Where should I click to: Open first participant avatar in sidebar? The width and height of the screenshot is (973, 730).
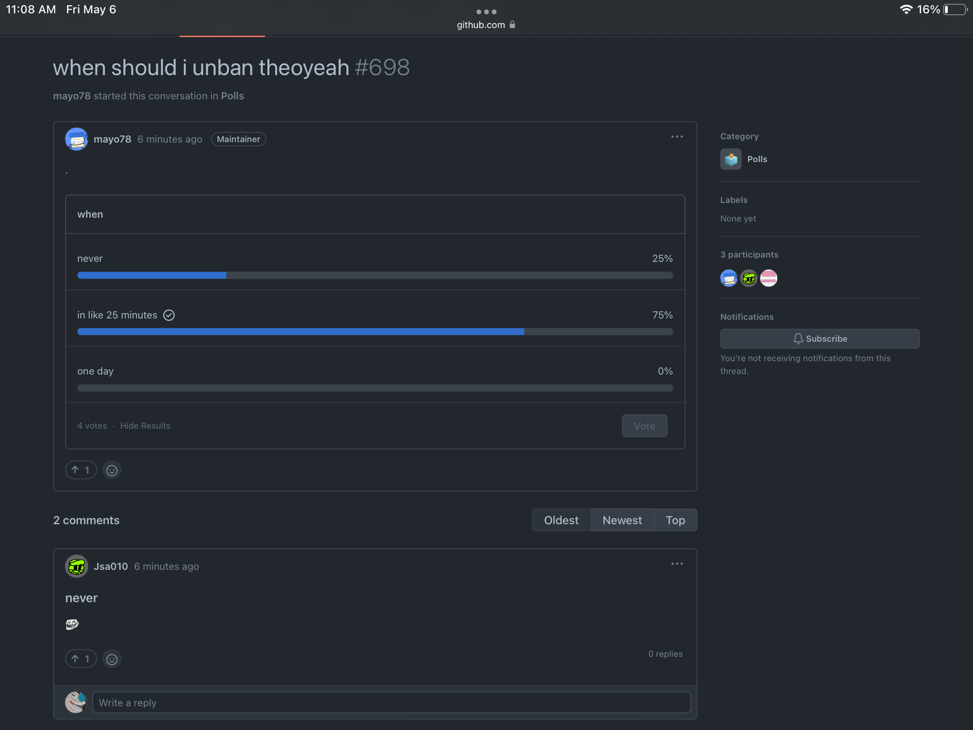pyautogui.click(x=729, y=278)
